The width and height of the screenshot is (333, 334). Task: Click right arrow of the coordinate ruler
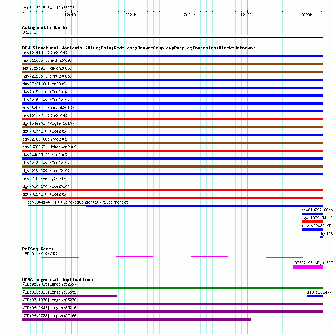(x=321, y=12)
